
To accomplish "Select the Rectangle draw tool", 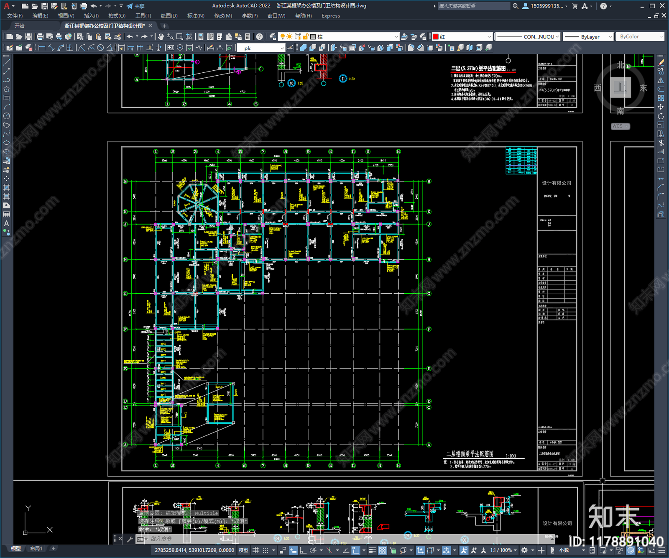I will pyautogui.click(x=6, y=98).
